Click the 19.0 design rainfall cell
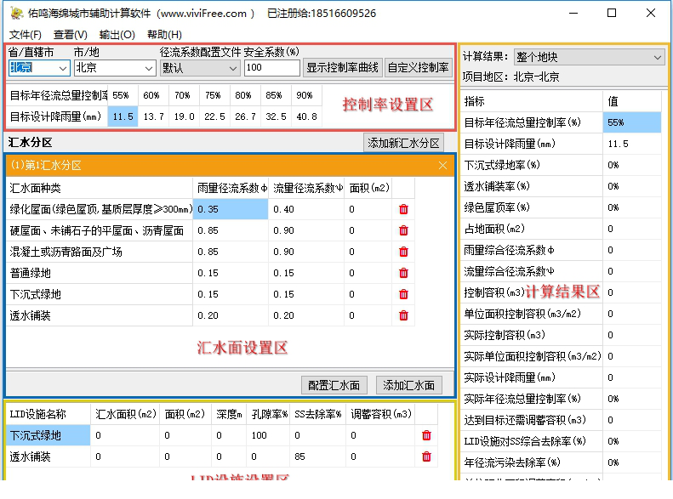 [184, 116]
